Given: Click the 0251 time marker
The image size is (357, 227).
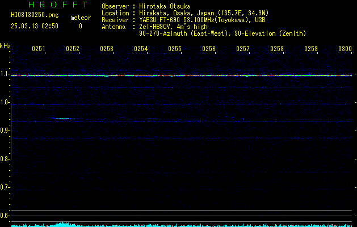Looking at the screenshot, I should [39, 48].
